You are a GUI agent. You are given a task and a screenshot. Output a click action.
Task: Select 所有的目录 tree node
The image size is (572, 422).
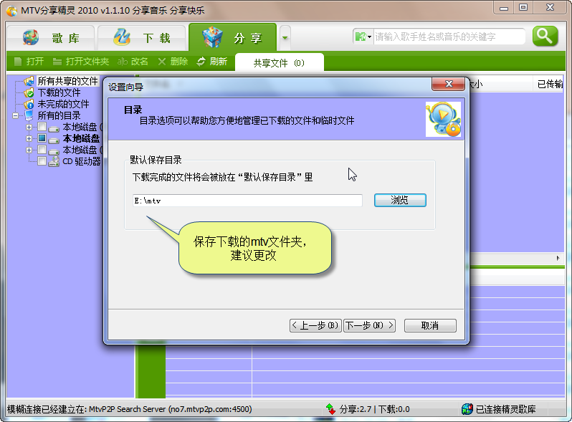pos(59,115)
